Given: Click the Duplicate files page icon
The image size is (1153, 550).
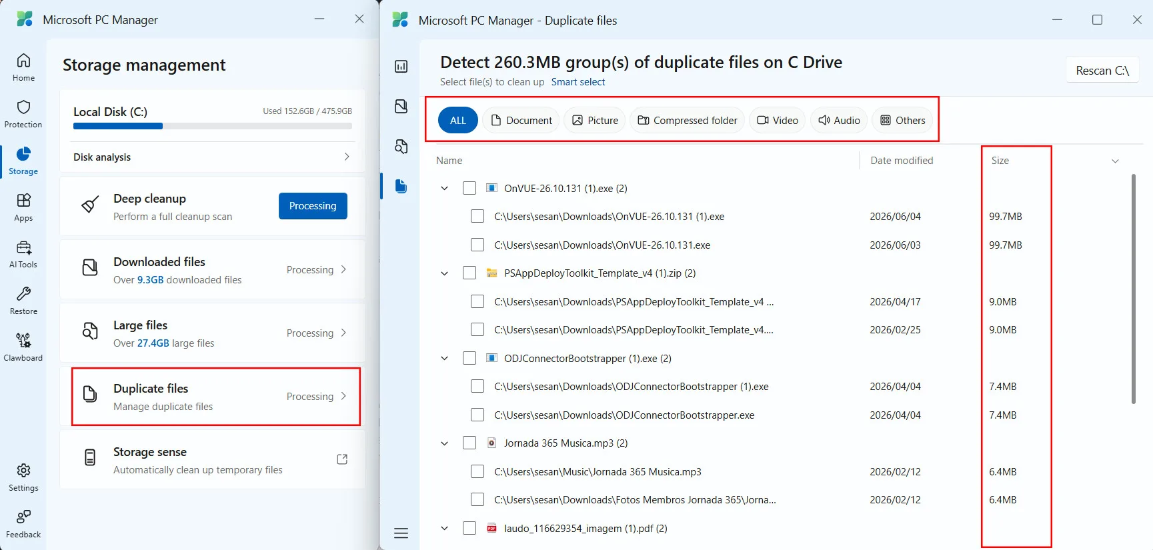Looking at the screenshot, I should 90,394.
